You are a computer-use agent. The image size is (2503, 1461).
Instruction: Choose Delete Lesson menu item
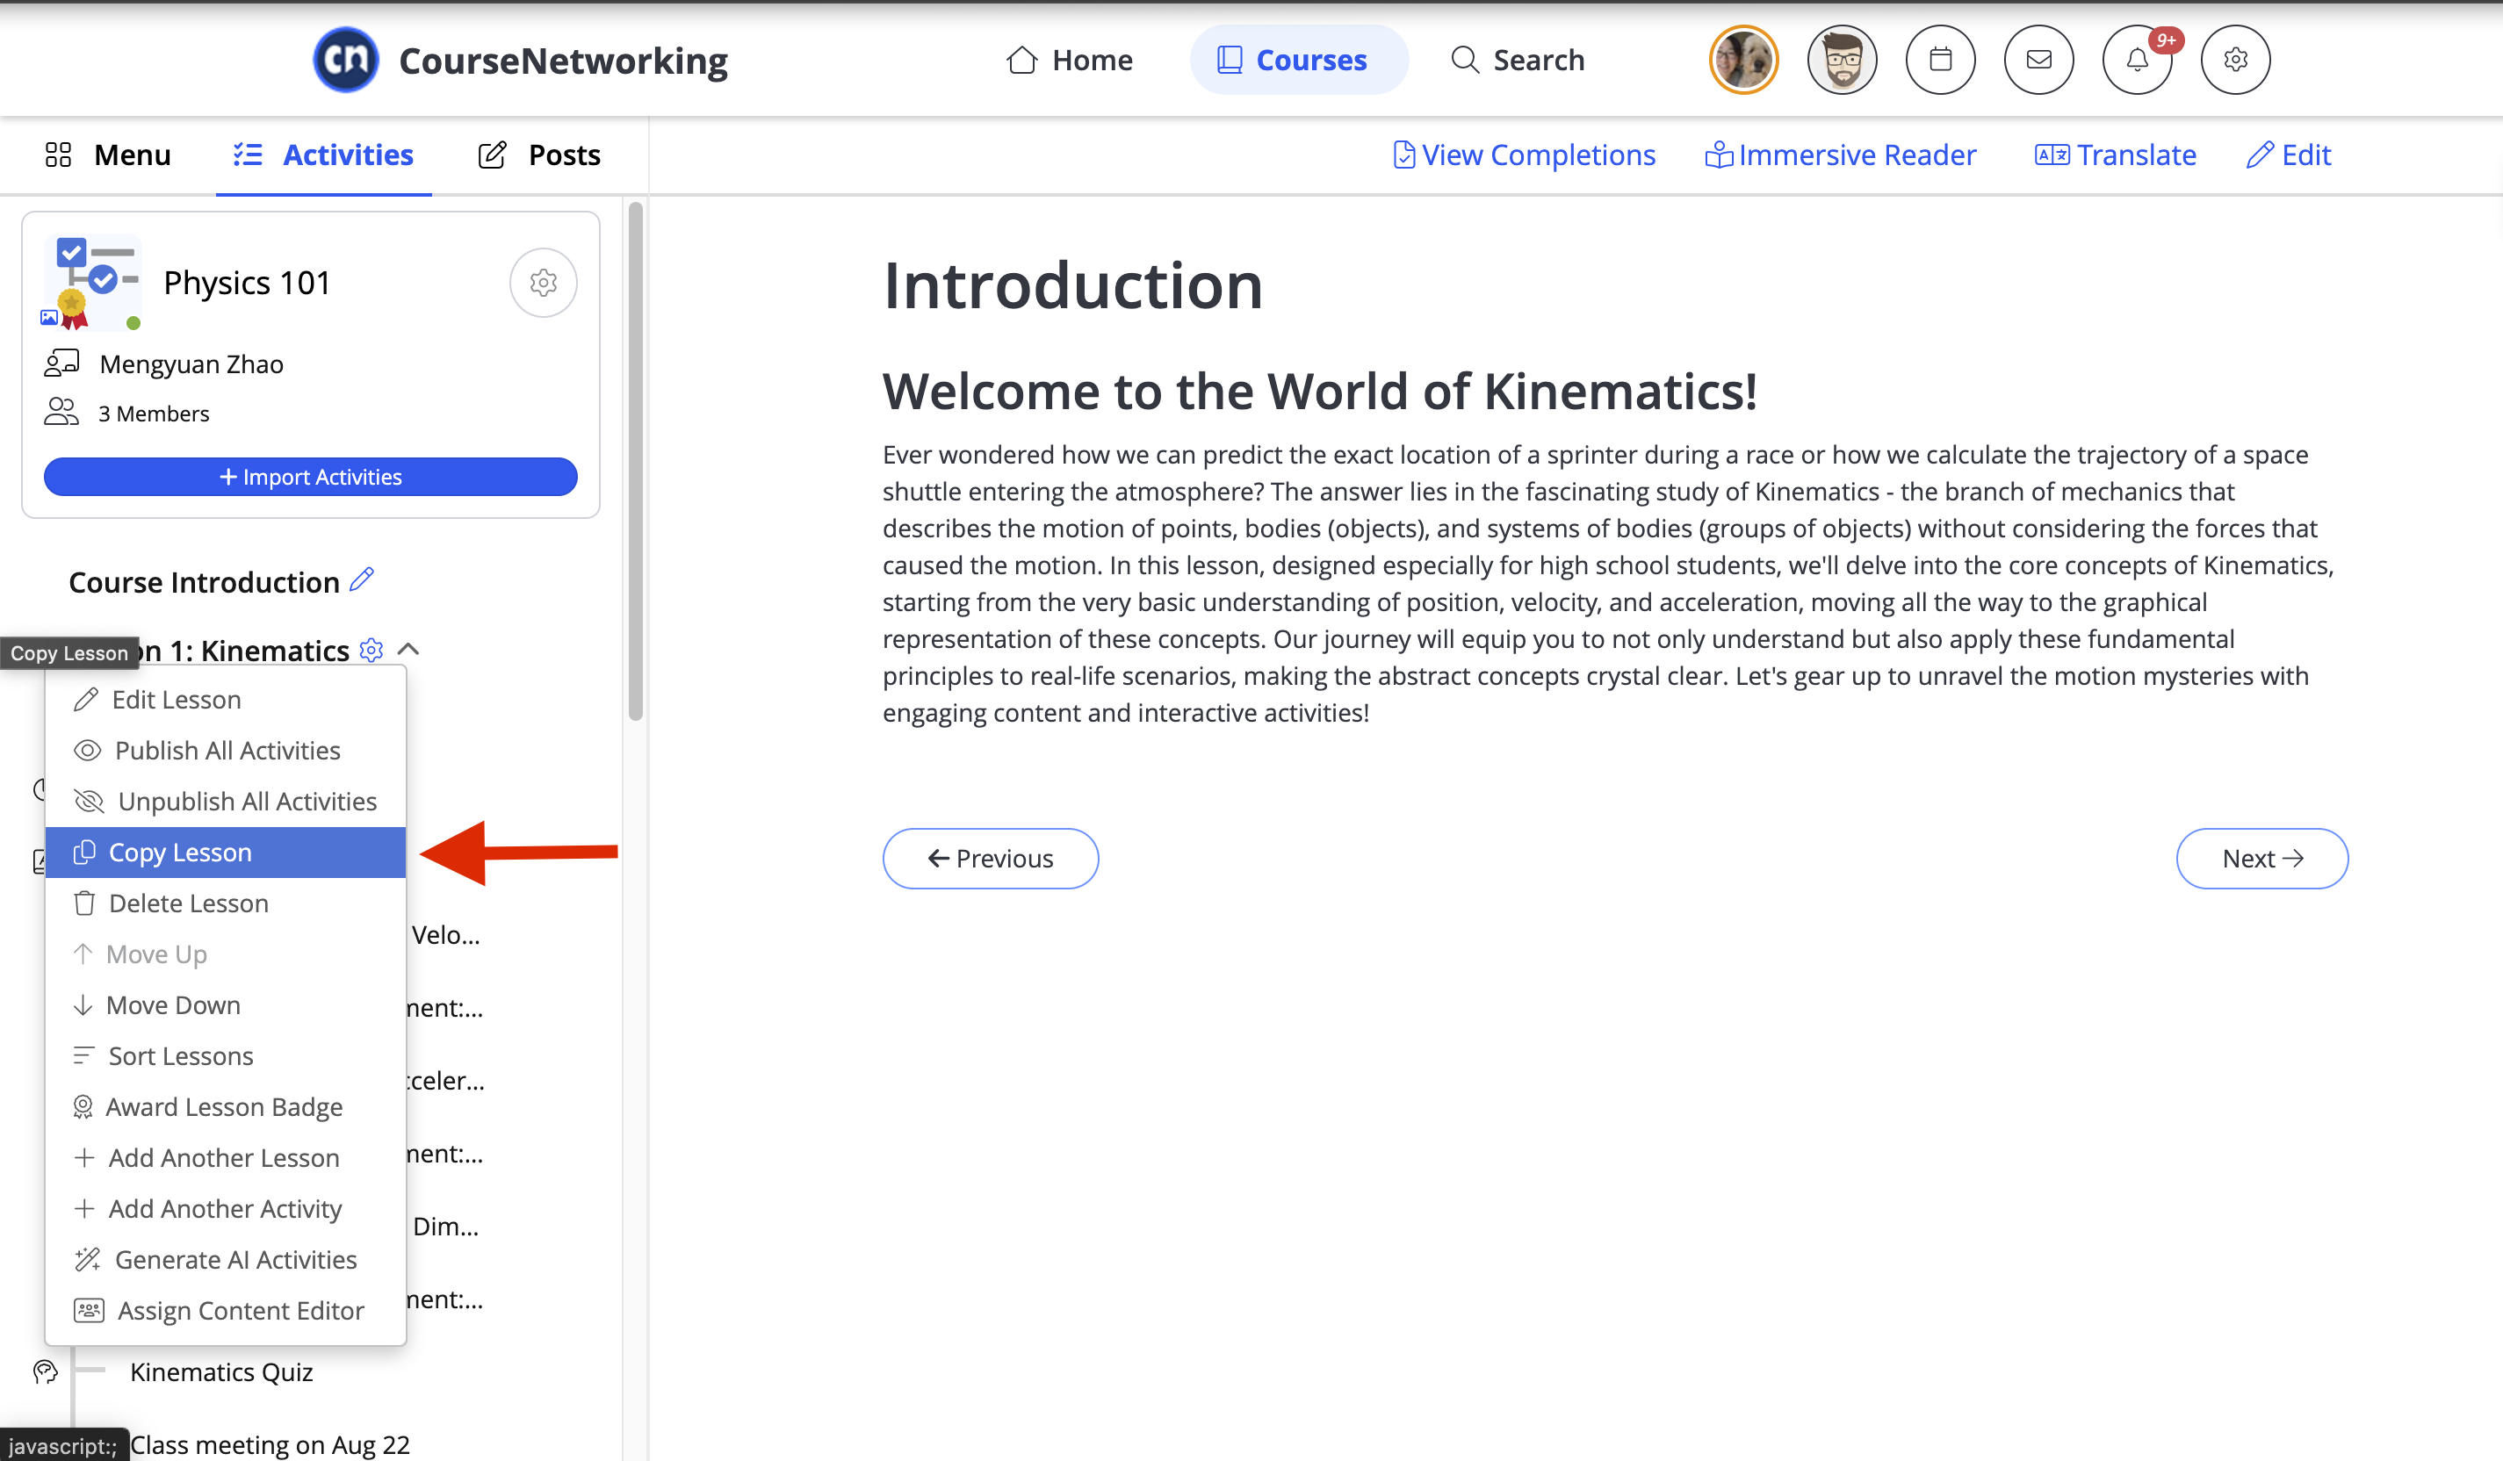click(x=226, y=903)
